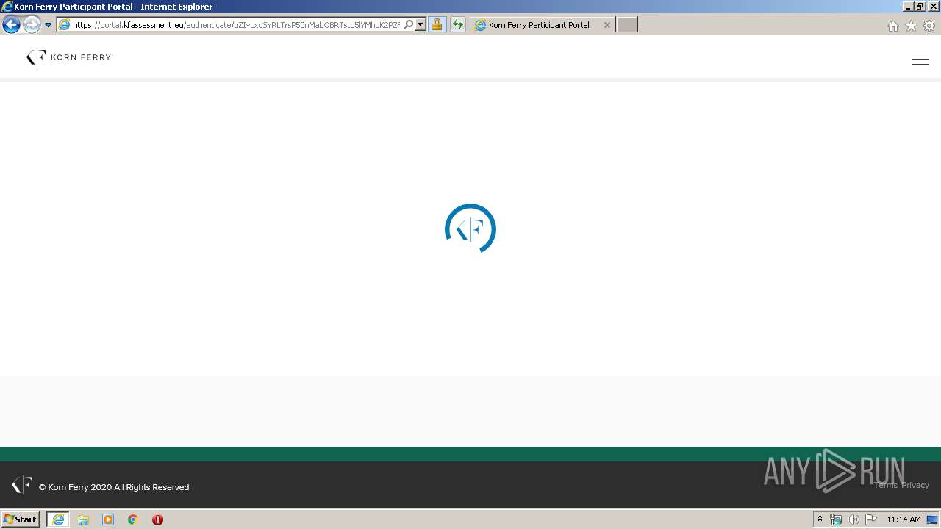This screenshot has width=941, height=529.
Task: Click the browser Back arrow button
Action: 12,25
